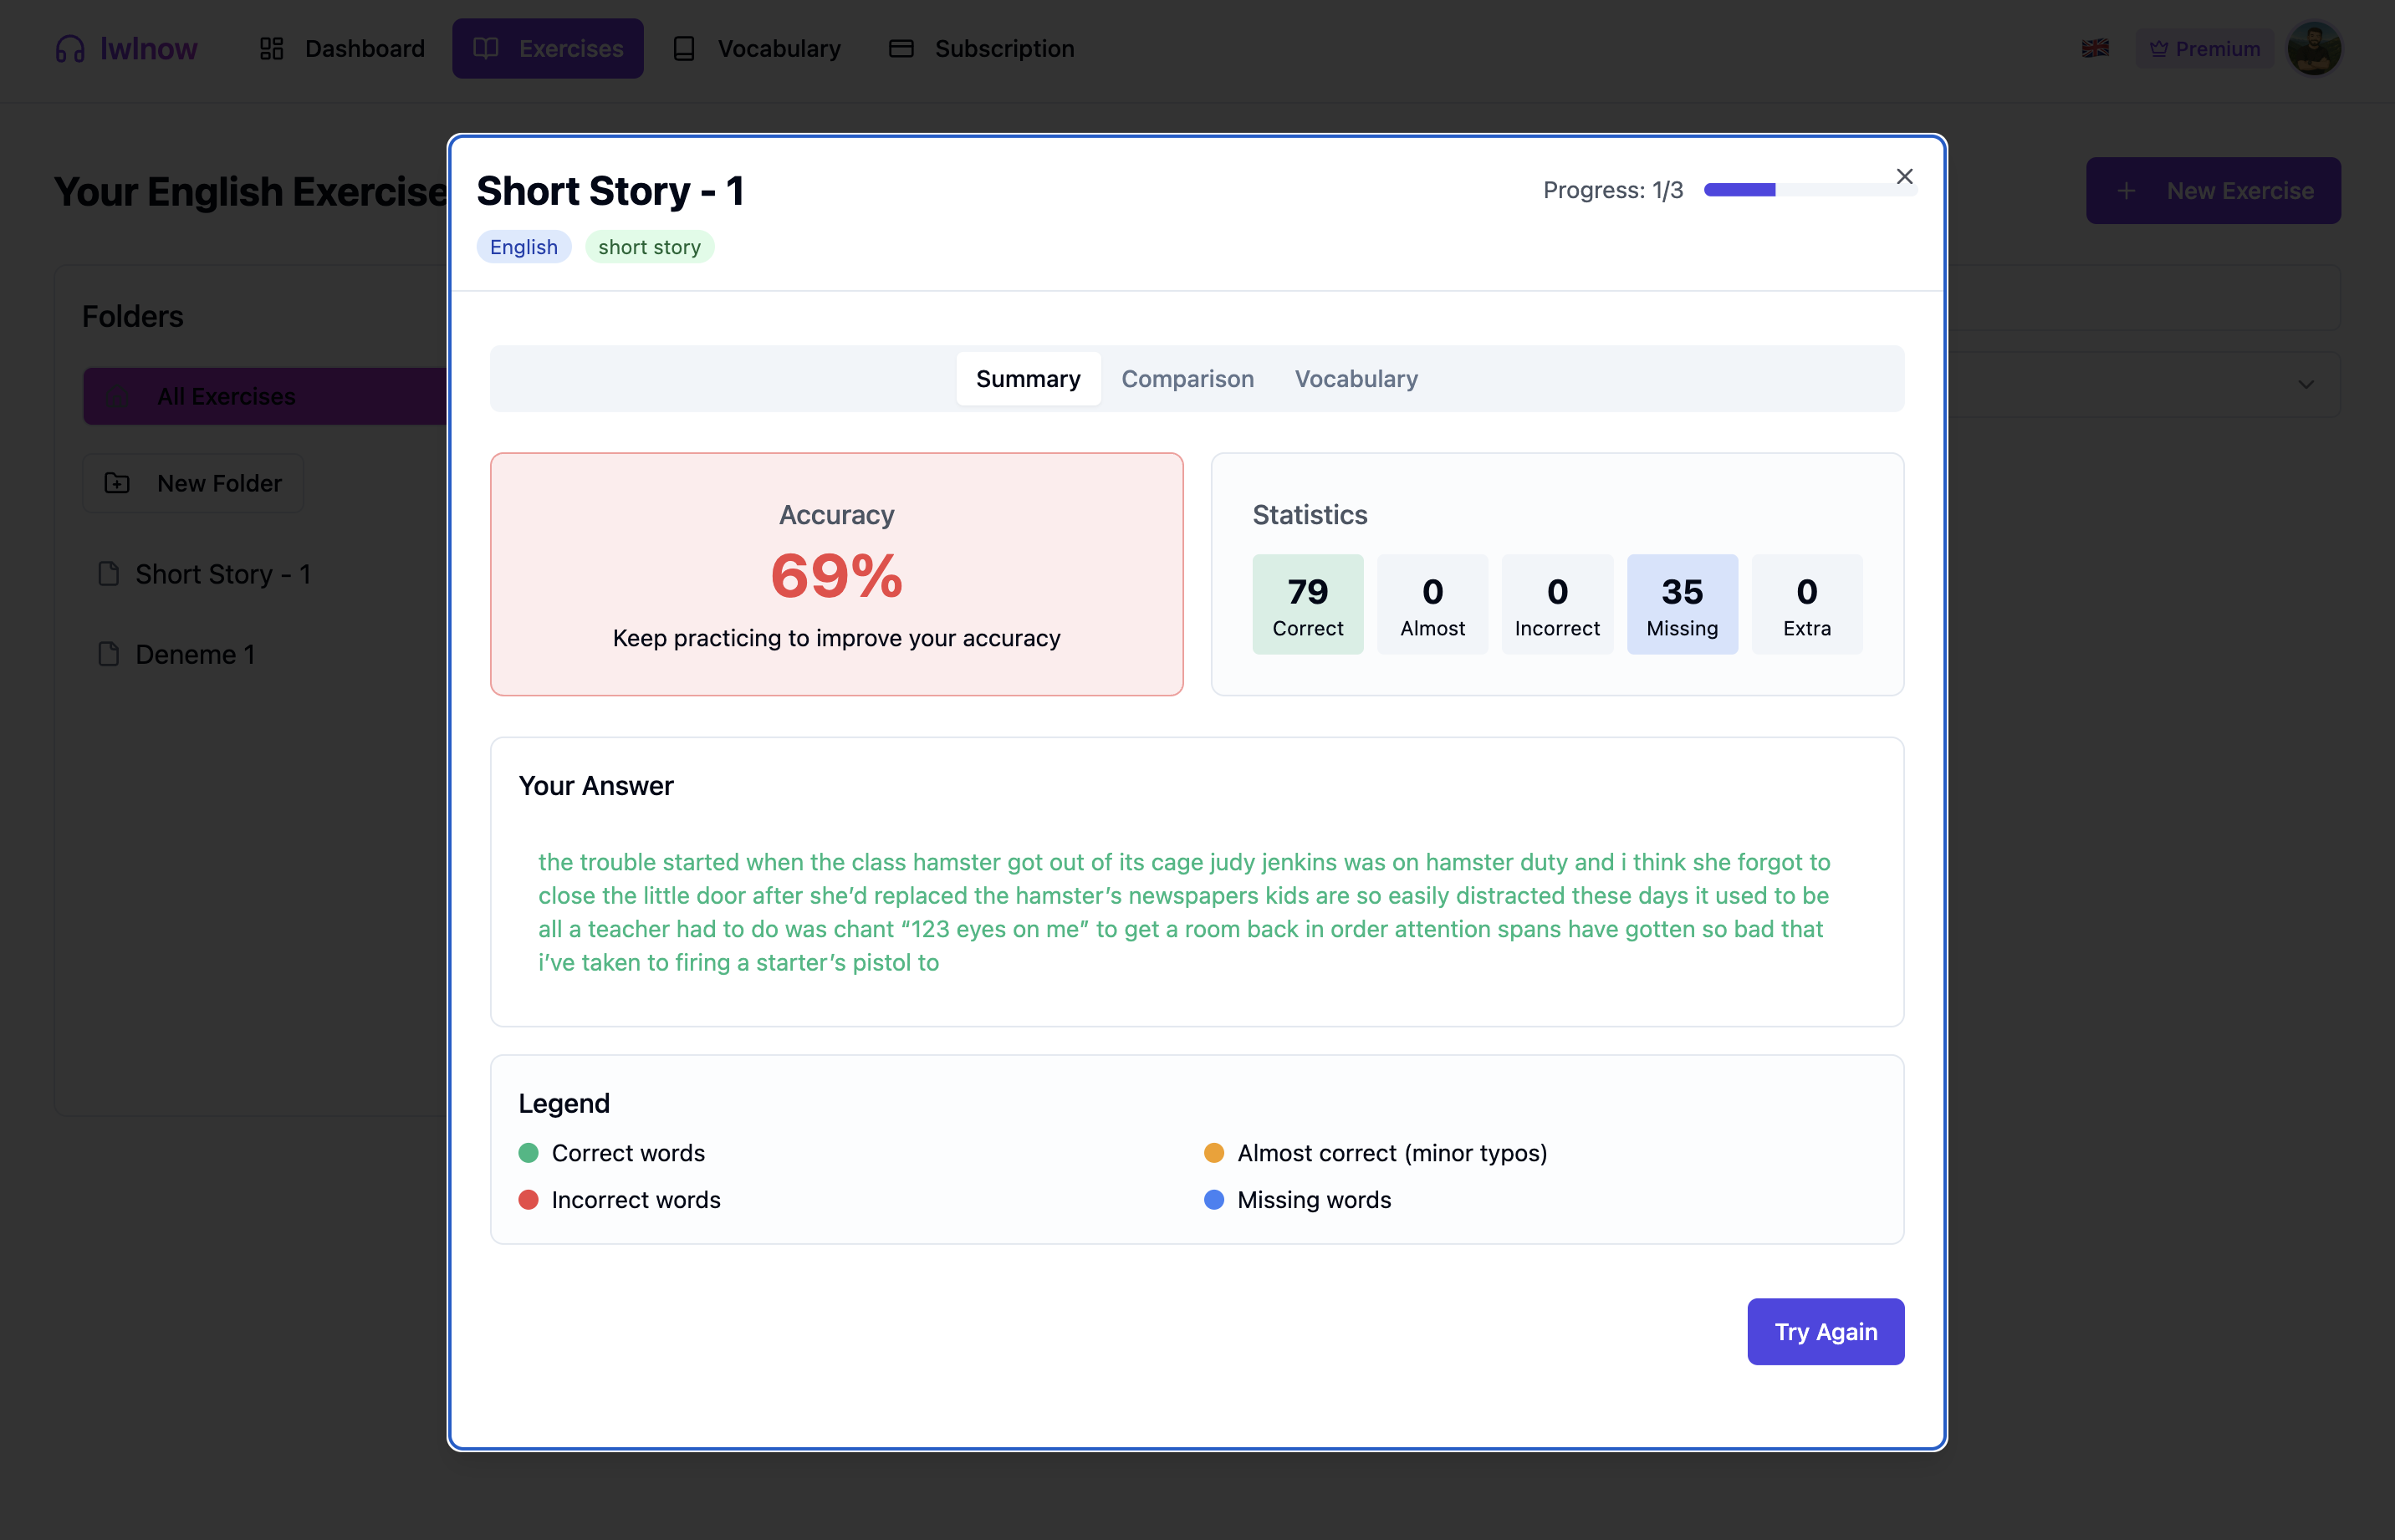Click the lwlnow brand name link
The width and height of the screenshot is (2395, 1540).
(148, 49)
